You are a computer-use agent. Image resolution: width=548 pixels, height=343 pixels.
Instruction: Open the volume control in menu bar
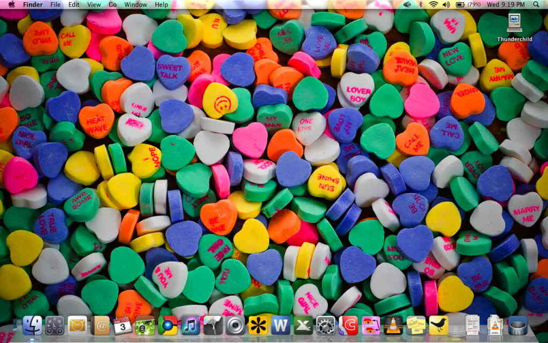click(446, 4)
